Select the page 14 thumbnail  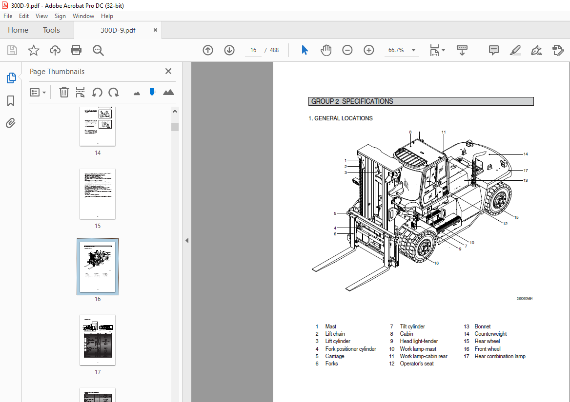click(98, 126)
